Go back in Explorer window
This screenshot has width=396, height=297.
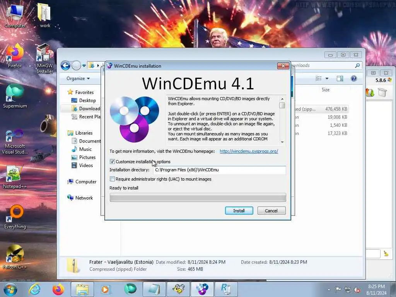point(65,66)
